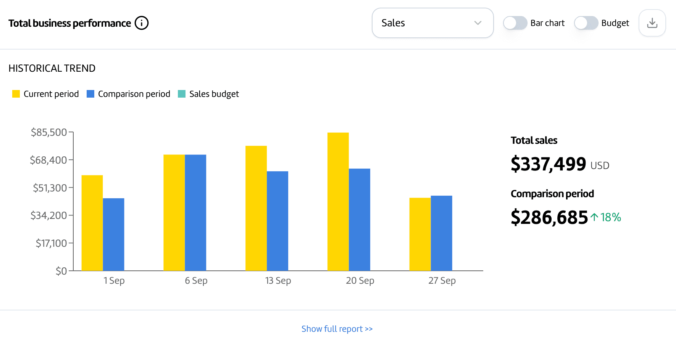Click the Total sales value $337,499

(x=549, y=165)
